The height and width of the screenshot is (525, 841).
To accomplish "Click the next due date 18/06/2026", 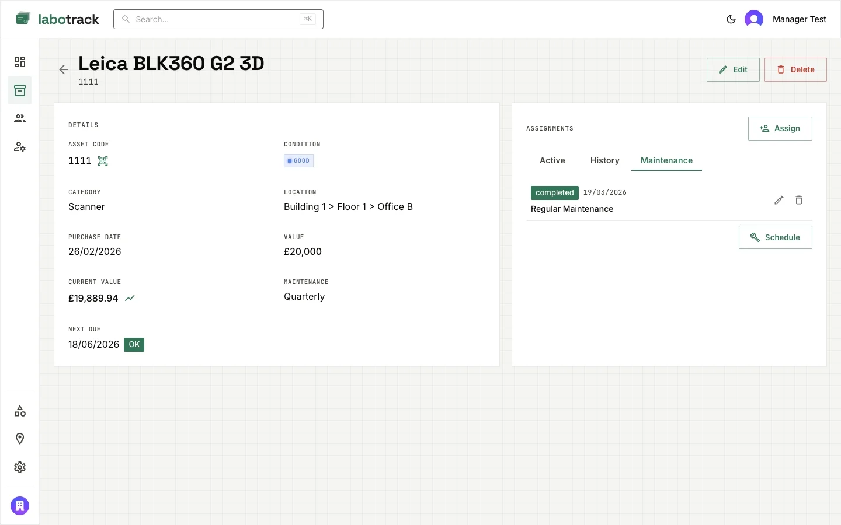I will pyautogui.click(x=93, y=344).
